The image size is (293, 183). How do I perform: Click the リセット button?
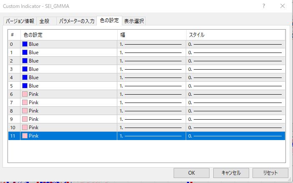coord(270,173)
